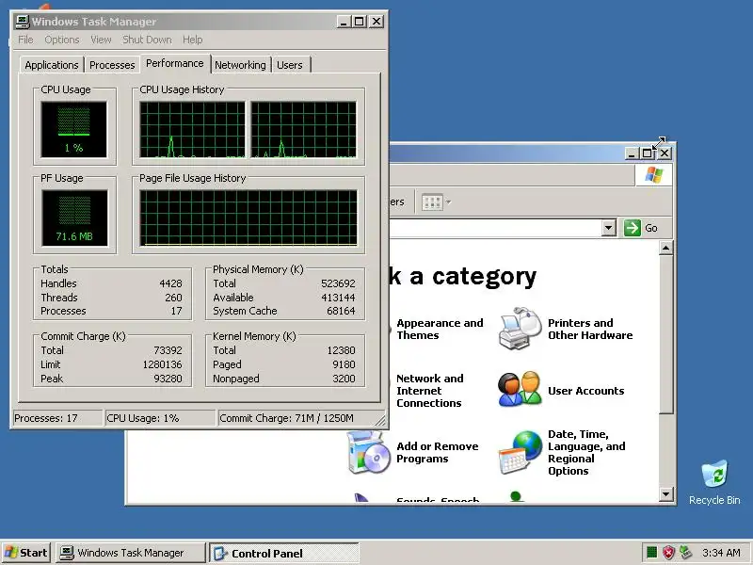Viewport: 753px width, 565px height.
Task: Open Printers and Other Hardware link
Action: pos(590,329)
